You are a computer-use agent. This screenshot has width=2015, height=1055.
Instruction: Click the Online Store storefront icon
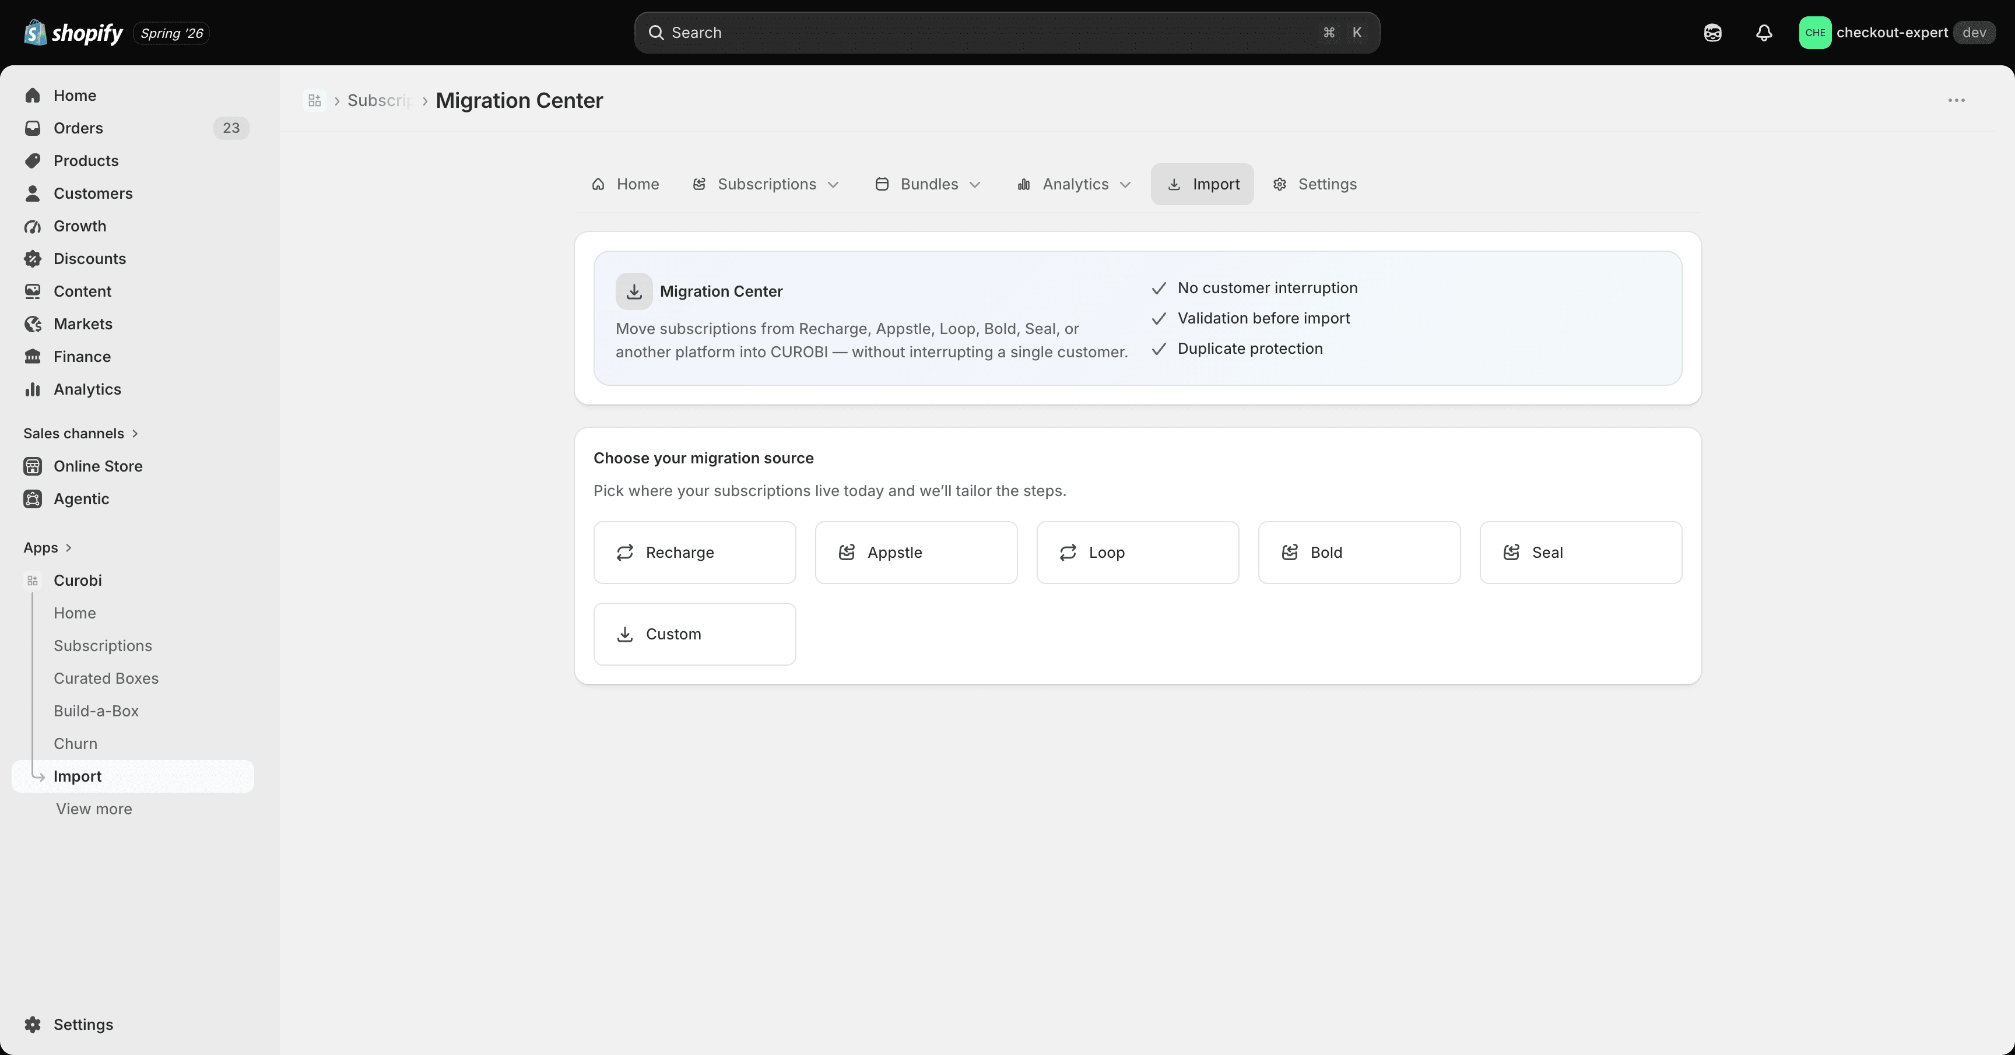tap(33, 466)
